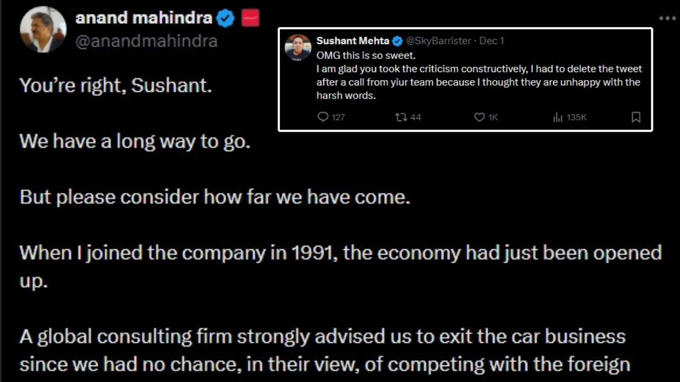
Task: Open the Dec 1 timestamp link
Action: pos(491,40)
